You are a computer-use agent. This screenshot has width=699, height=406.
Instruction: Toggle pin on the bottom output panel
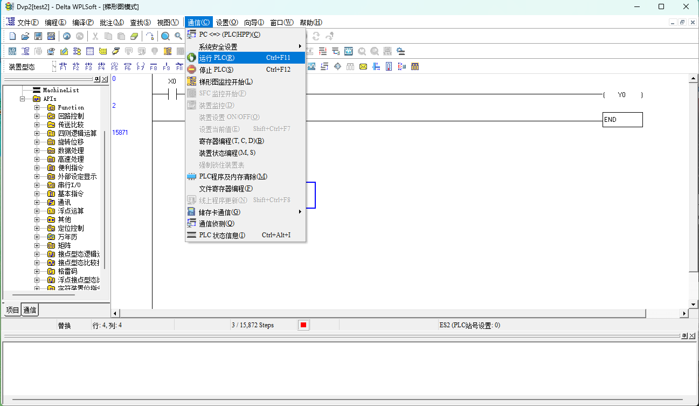pyautogui.click(x=684, y=336)
